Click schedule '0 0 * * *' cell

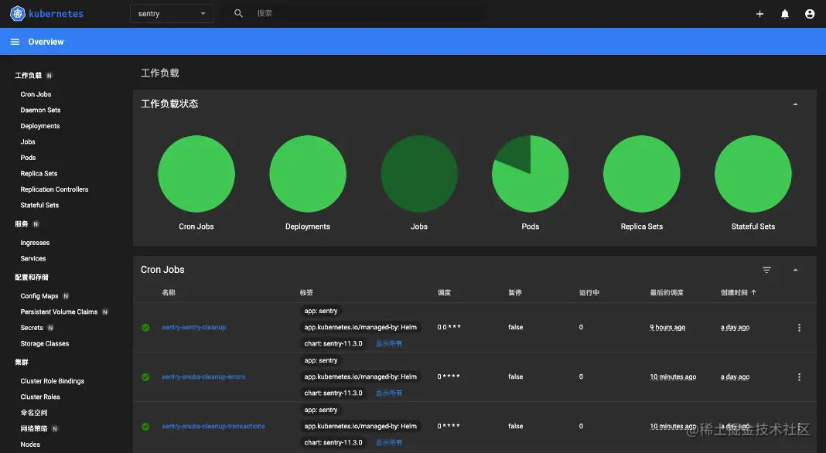[x=449, y=327]
